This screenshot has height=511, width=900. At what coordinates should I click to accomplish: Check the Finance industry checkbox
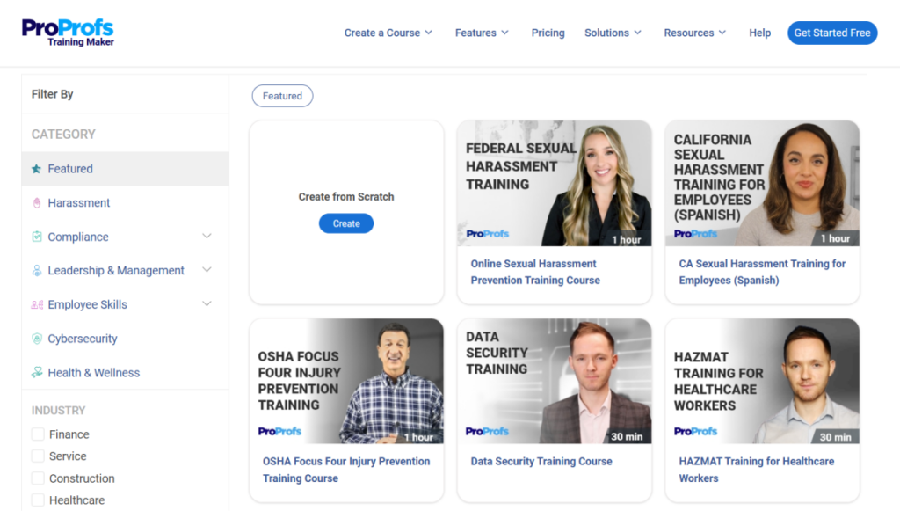[x=38, y=434]
